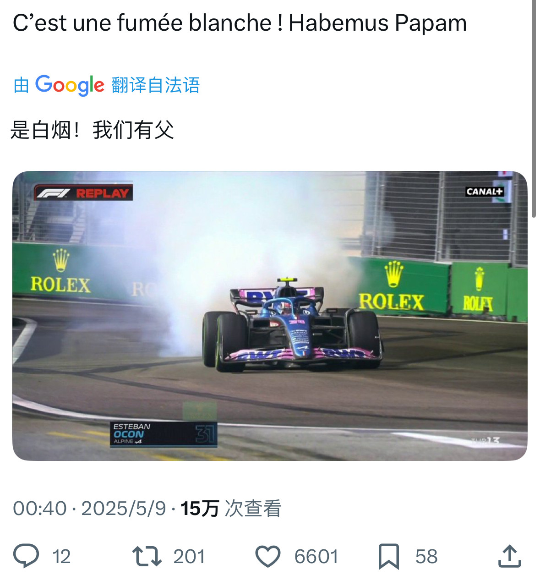Click the retweet count 201
This screenshot has height=586, width=540.
[189, 556]
